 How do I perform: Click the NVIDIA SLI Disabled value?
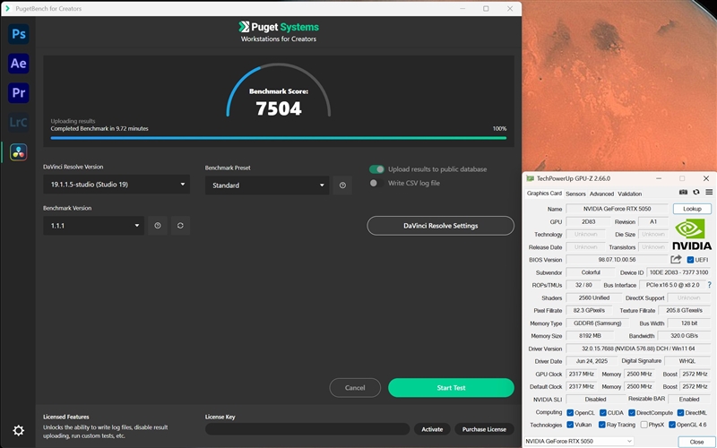point(595,399)
